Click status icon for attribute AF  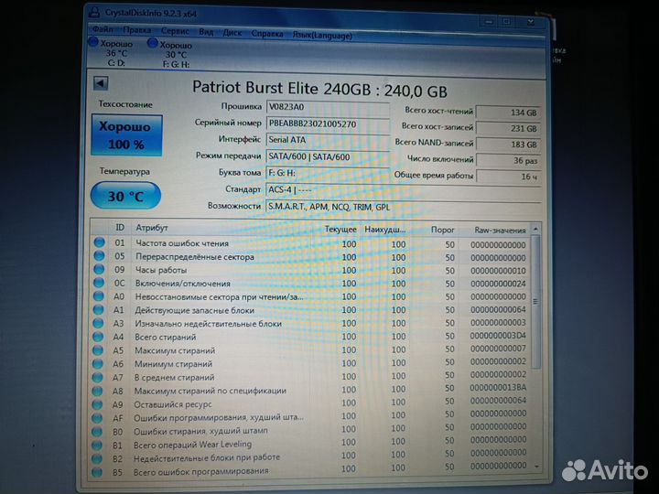click(97, 418)
